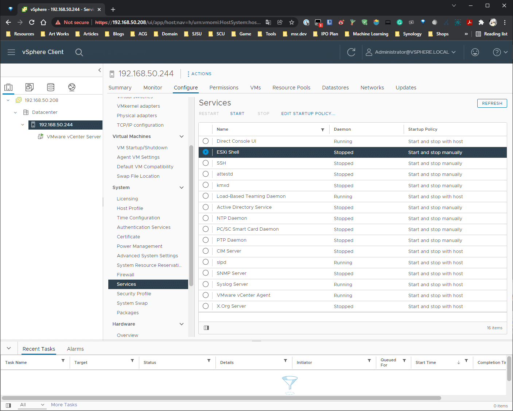513x411 pixels.
Task: Select the SNMP Server radio button
Action: [x=206, y=273]
